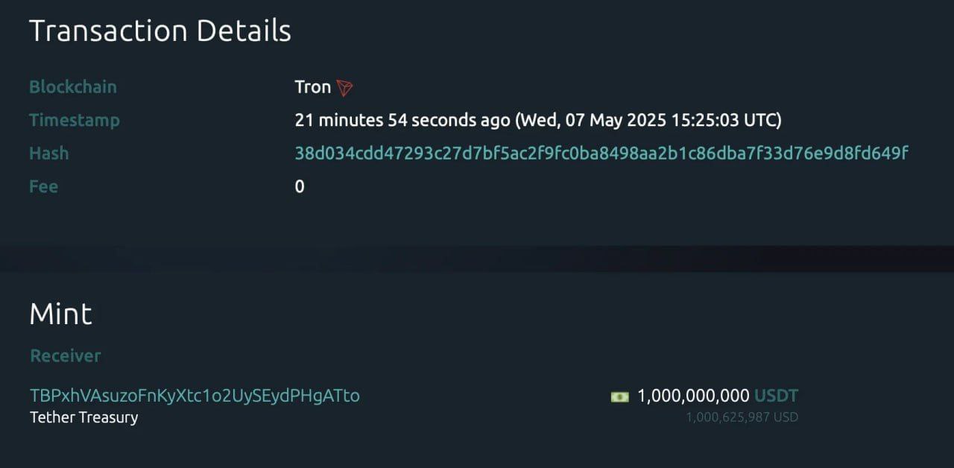954x468 pixels.
Task: Click the USDT token symbol
Action: tap(776, 396)
